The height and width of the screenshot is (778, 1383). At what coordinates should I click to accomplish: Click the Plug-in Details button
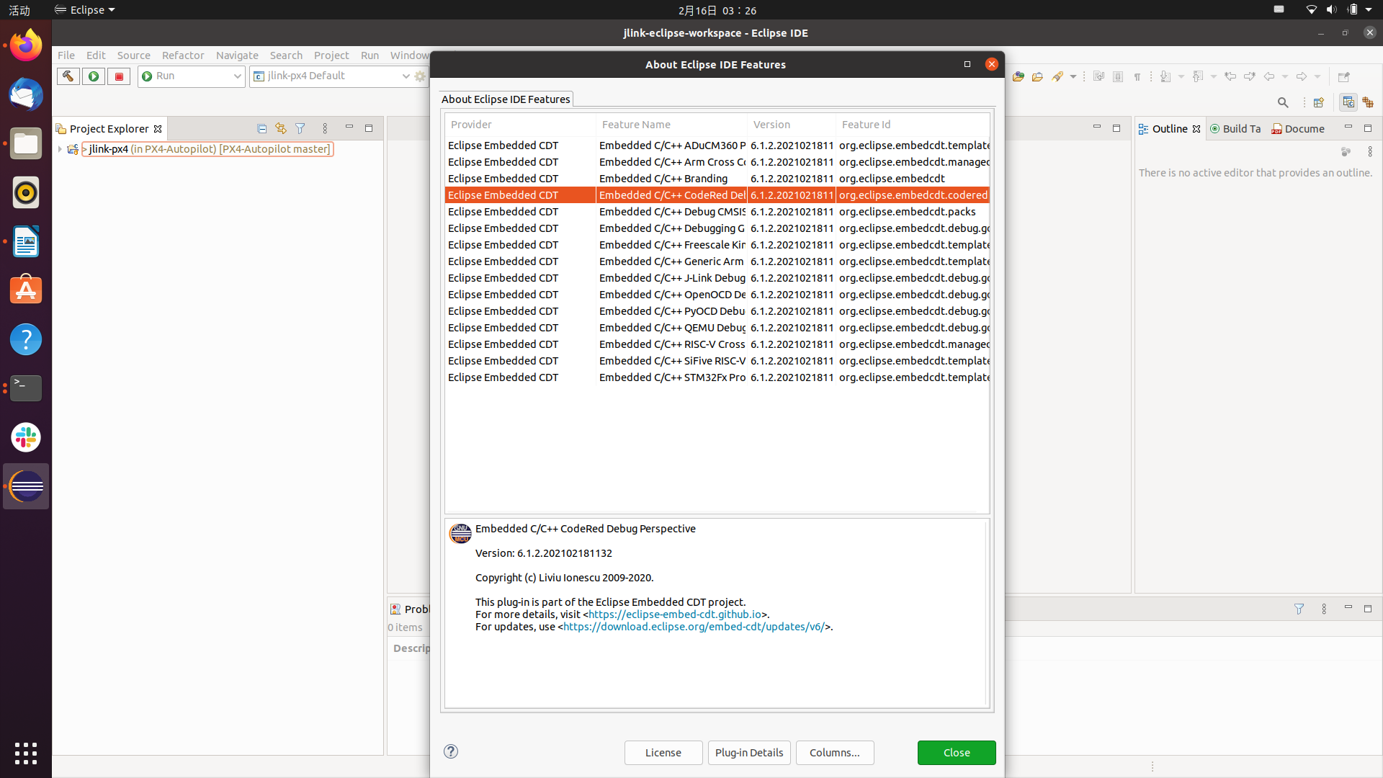(749, 753)
